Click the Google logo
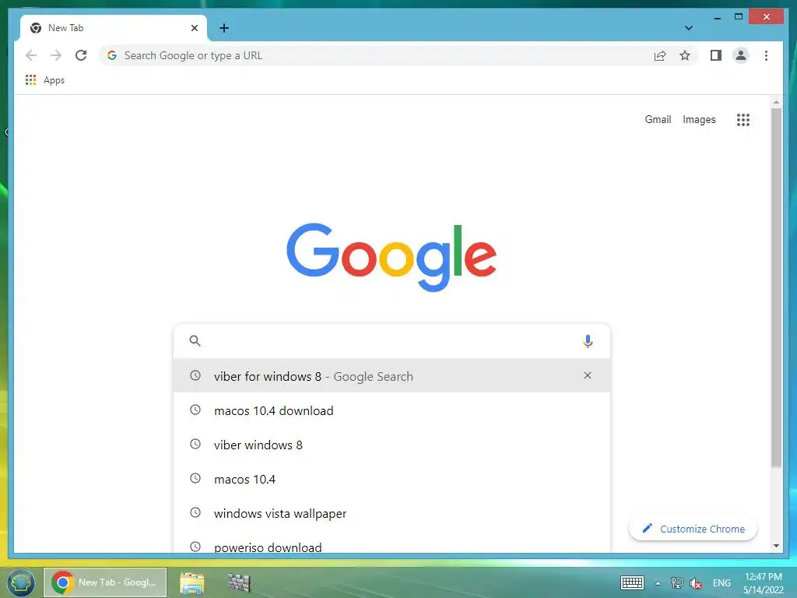 391,257
